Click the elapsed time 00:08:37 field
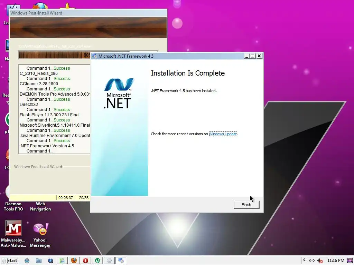The height and width of the screenshot is (265, 354). click(x=66, y=198)
